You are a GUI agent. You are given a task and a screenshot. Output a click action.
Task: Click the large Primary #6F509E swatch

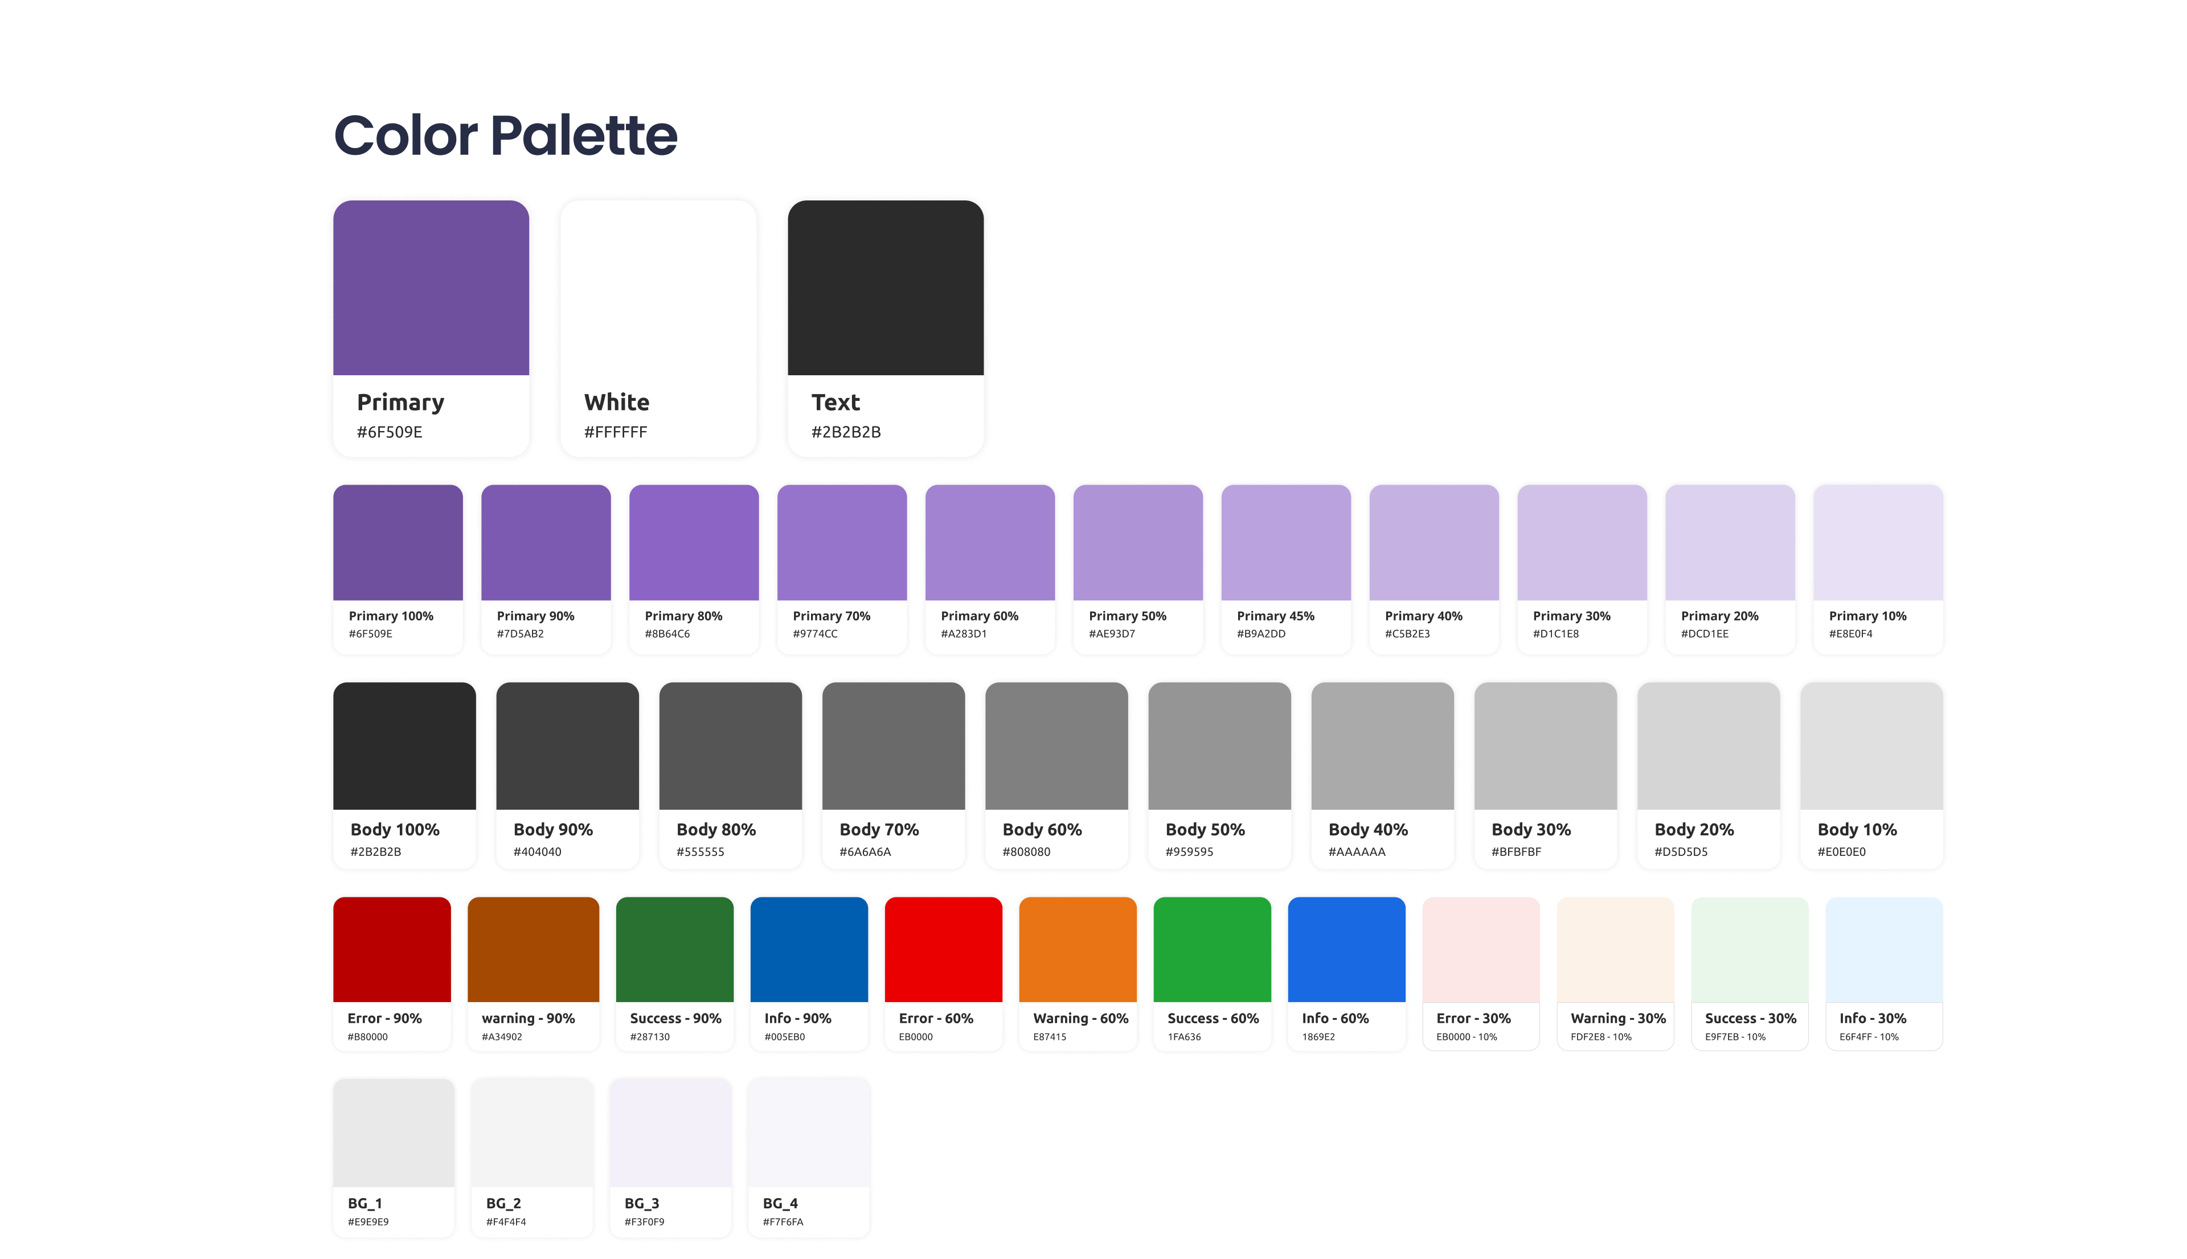pos(431,288)
